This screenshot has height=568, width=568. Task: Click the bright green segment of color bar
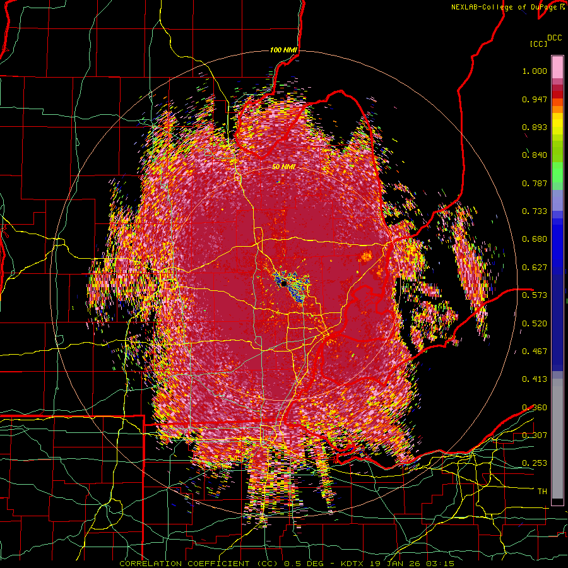pyautogui.click(x=557, y=172)
